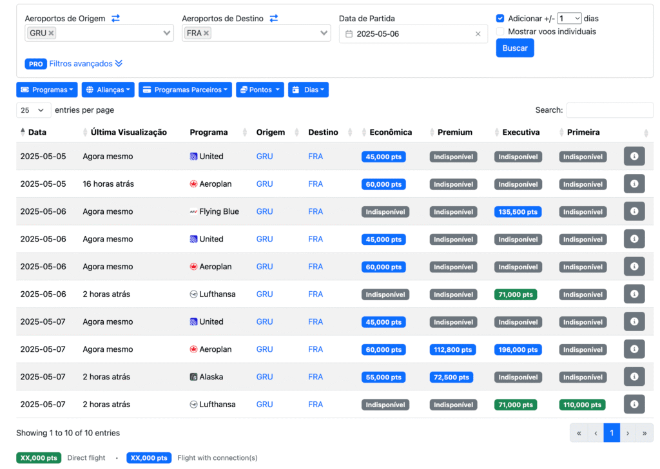Go to previous page of results
This screenshot has width=660, height=469.
click(x=596, y=433)
